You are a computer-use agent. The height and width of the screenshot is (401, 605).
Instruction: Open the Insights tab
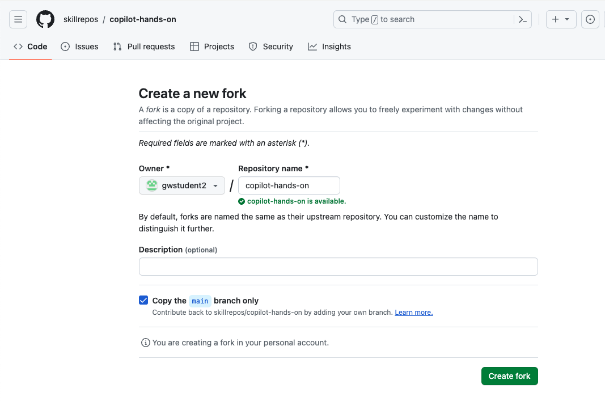click(329, 47)
